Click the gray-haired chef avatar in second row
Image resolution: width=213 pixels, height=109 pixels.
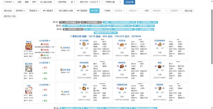[29, 68]
